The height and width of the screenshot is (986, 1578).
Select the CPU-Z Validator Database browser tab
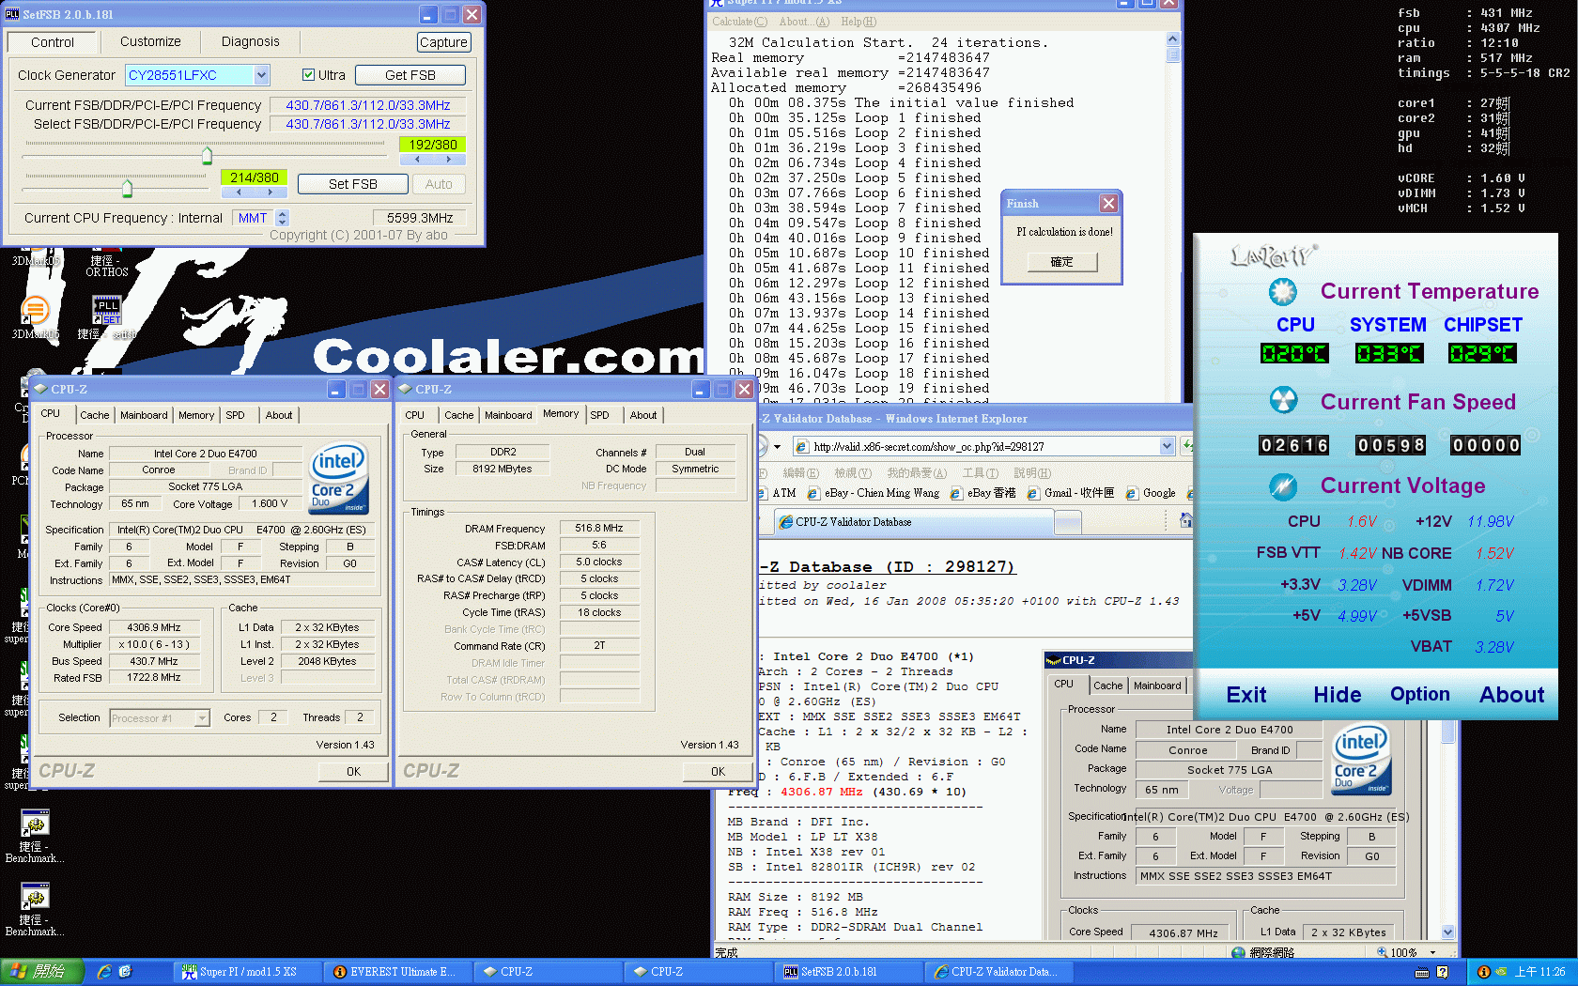point(914,522)
